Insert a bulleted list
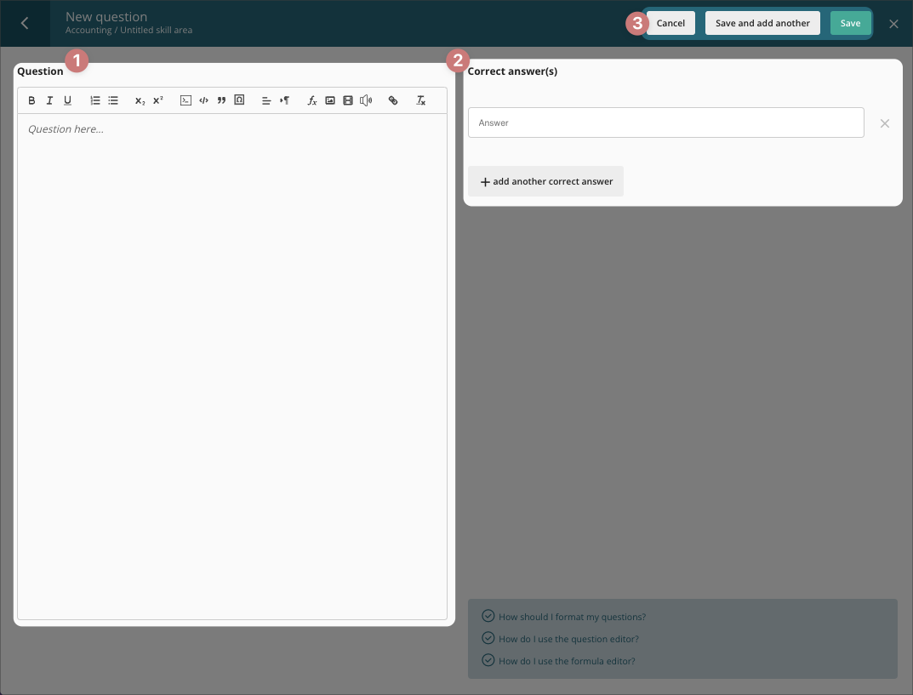The width and height of the screenshot is (913, 695). pos(113,100)
